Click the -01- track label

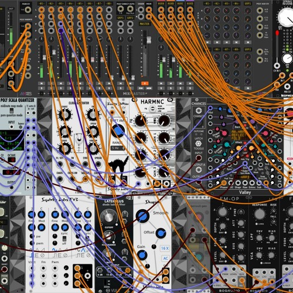point(41,4)
